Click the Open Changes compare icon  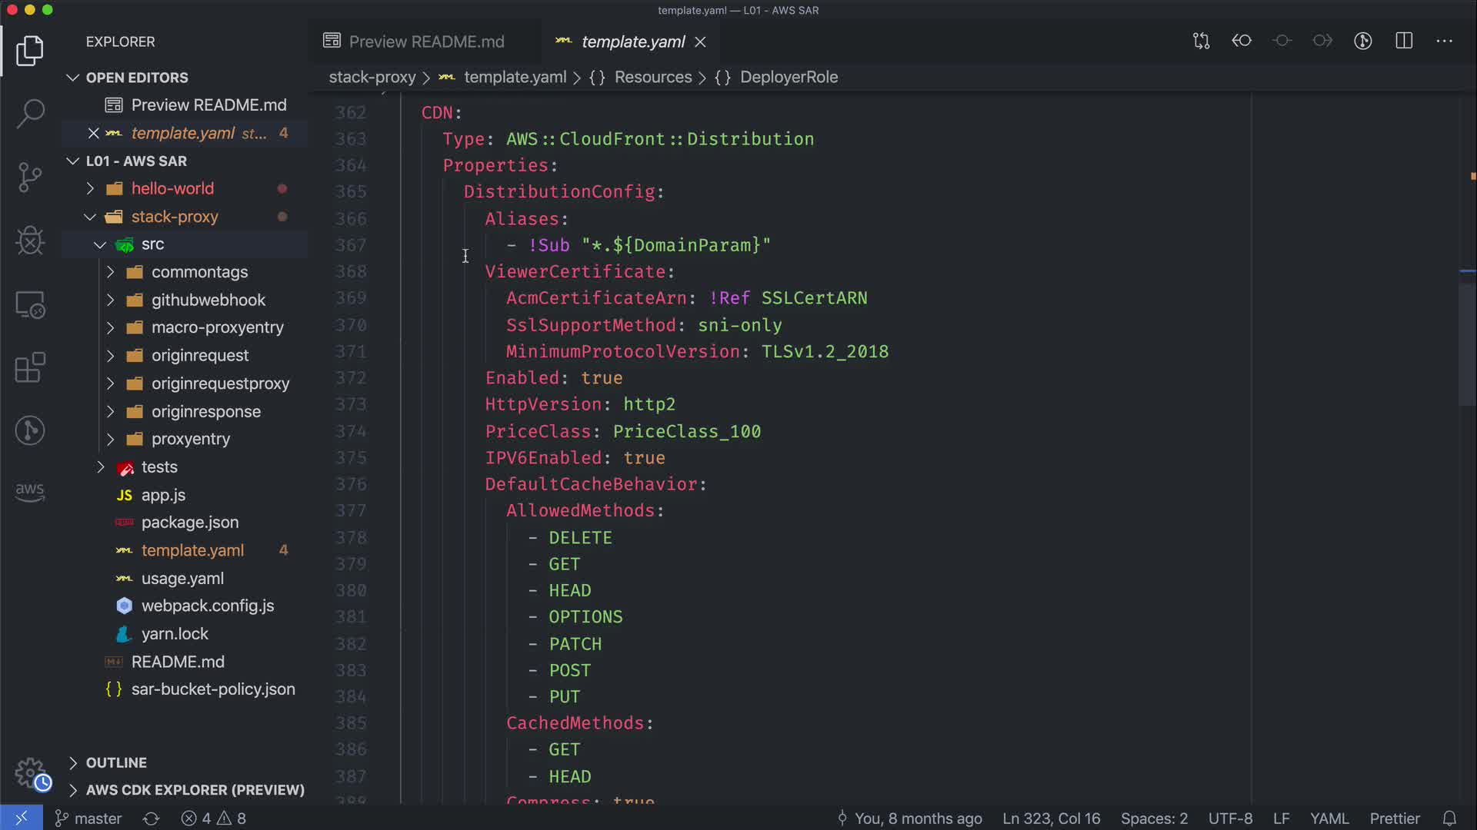click(x=1201, y=41)
